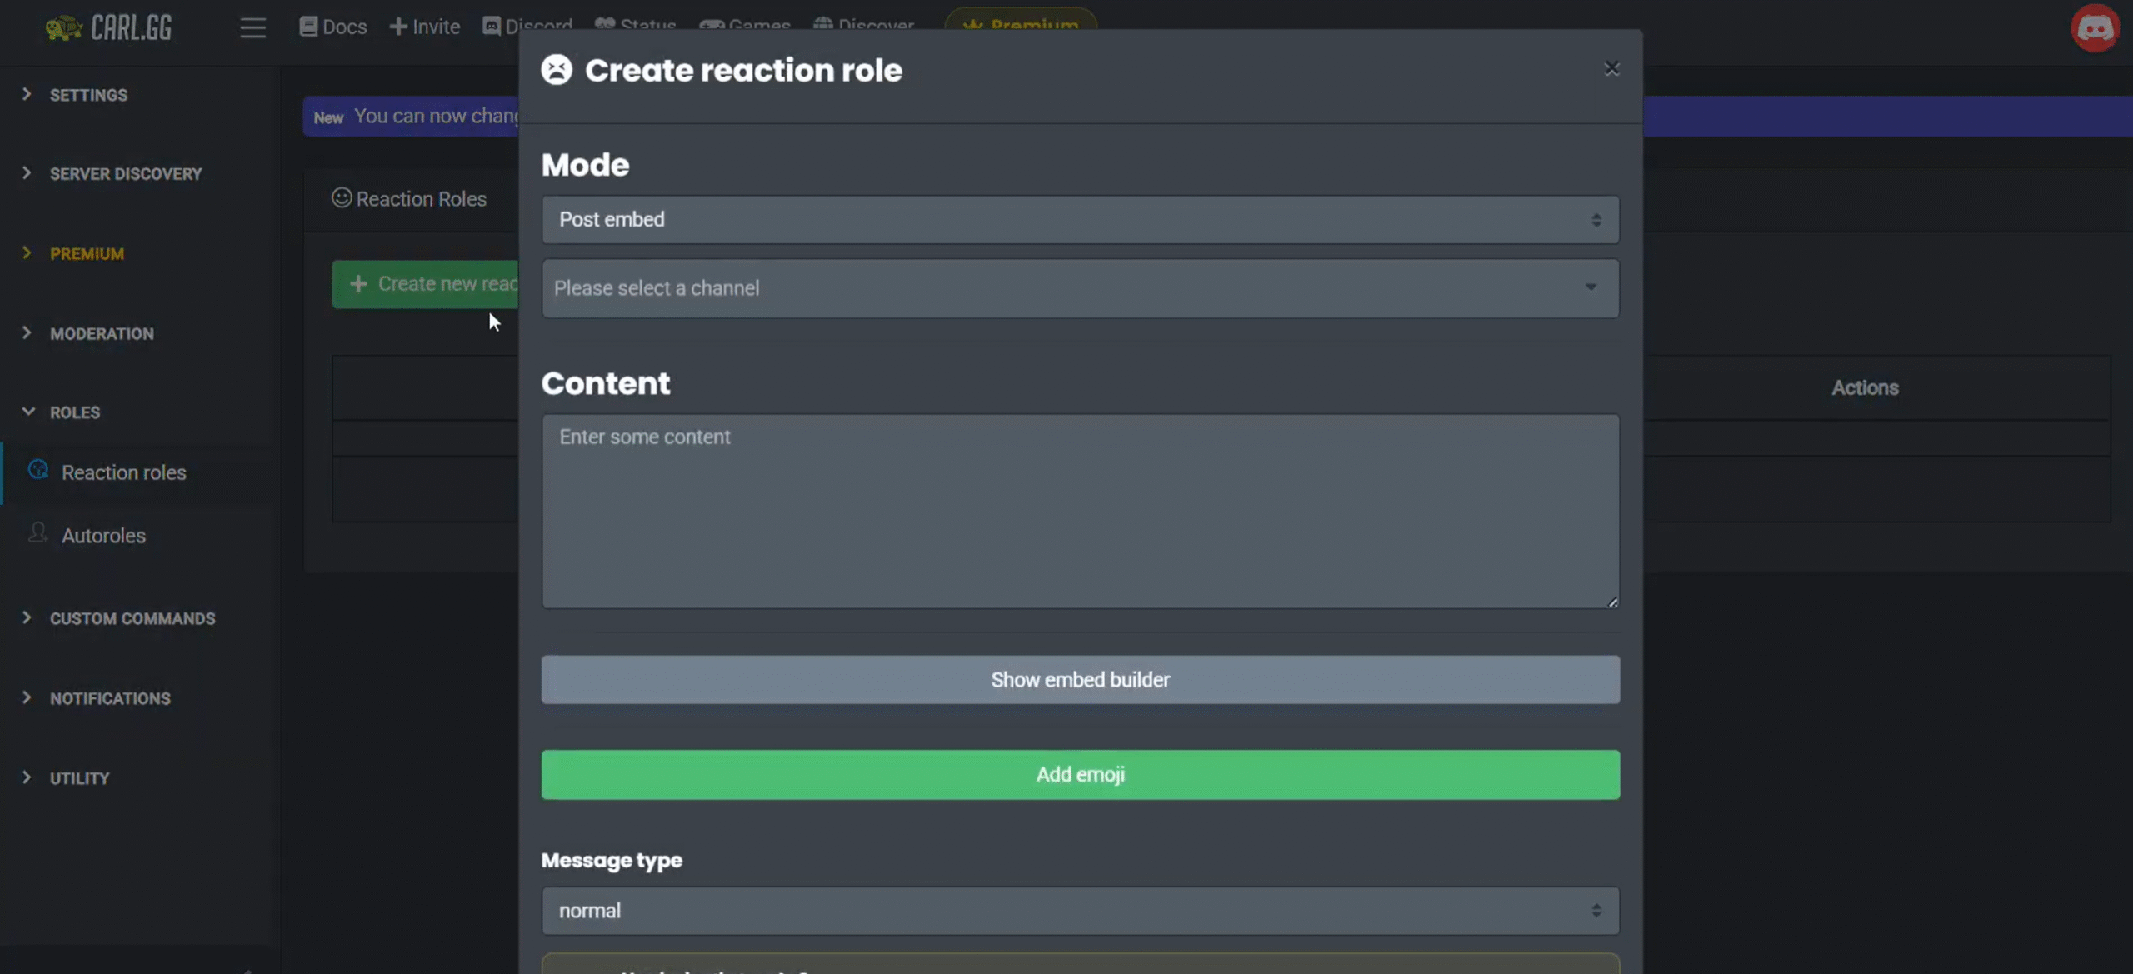Click the Reaction roles sidebar icon
Viewport: 2133px width, 974px height.
[38, 470]
